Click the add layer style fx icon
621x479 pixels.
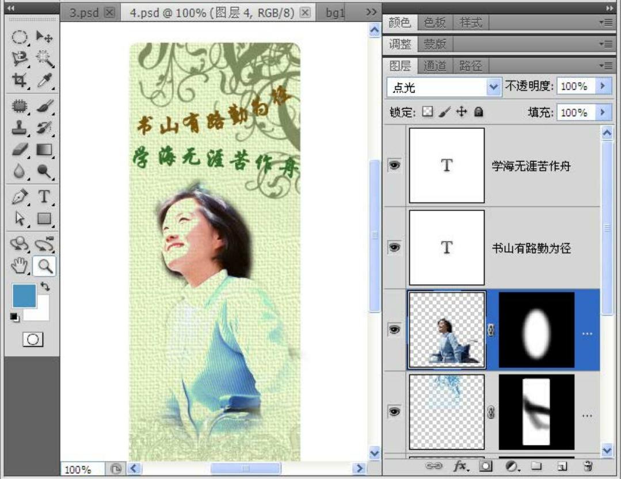click(x=459, y=466)
